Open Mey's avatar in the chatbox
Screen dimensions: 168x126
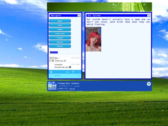tap(52, 59)
